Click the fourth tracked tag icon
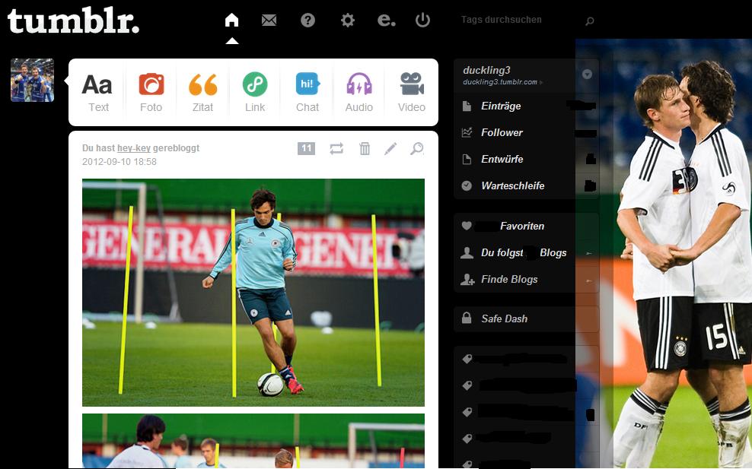This screenshot has width=752, height=469. (467, 439)
